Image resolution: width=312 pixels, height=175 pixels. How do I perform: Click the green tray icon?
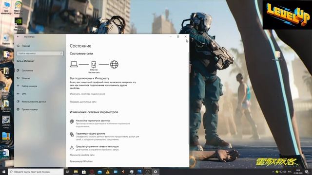pos(277,172)
